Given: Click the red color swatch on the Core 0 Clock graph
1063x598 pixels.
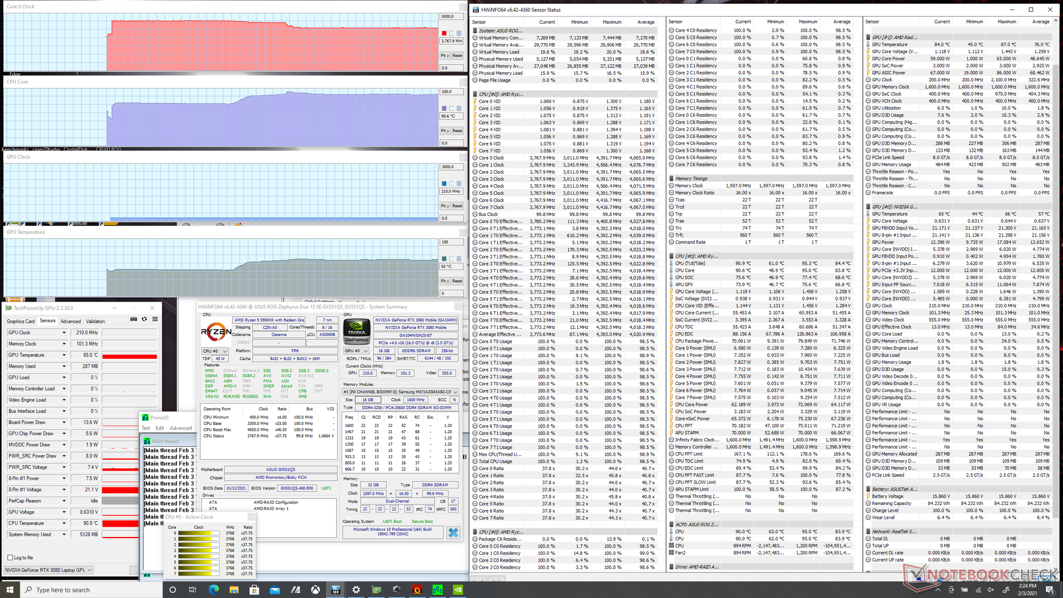Looking at the screenshot, I should (x=444, y=33).
